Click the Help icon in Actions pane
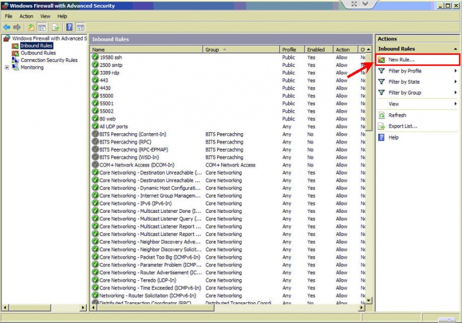The height and width of the screenshot is (323, 462). pyautogui.click(x=381, y=137)
